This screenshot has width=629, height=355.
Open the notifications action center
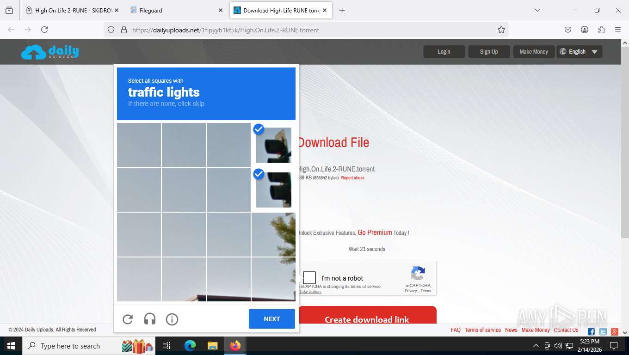pyautogui.click(x=614, y=346)
